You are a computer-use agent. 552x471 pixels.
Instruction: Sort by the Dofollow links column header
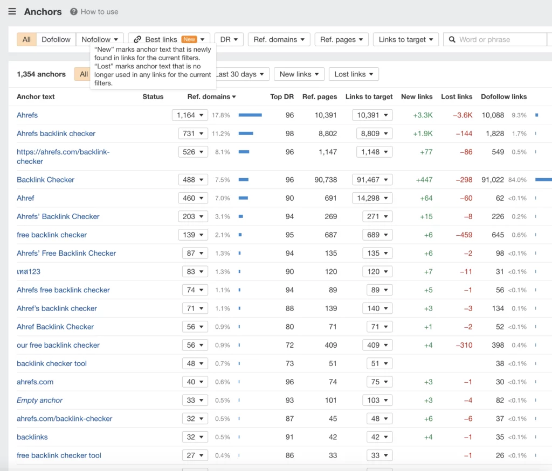504,97
